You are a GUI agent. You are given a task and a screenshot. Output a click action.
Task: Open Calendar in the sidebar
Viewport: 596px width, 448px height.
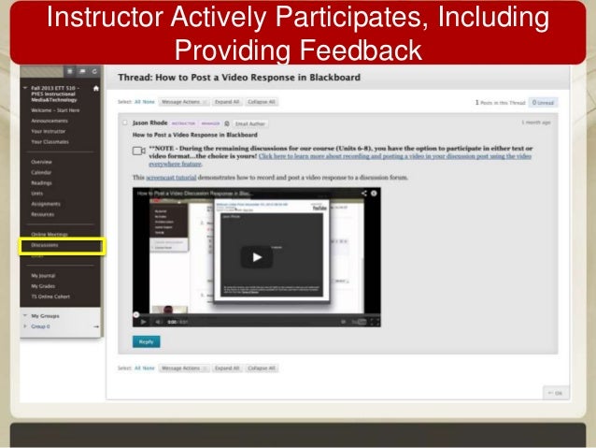click(41, 172)
